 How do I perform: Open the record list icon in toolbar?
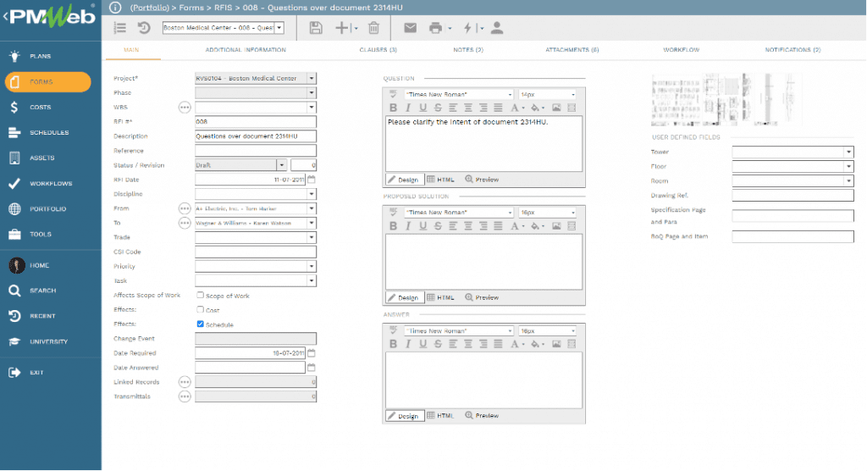click(x=120, y=28)
